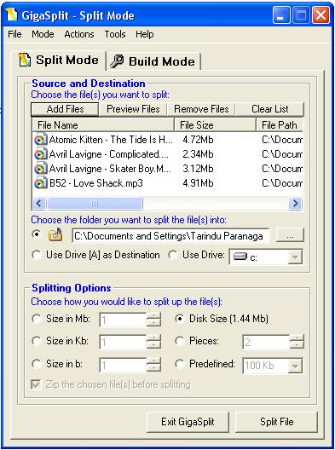This screenshot has width=335, height=450.
Task: Minimize the GigaSplit window
Action: point(281,15)
